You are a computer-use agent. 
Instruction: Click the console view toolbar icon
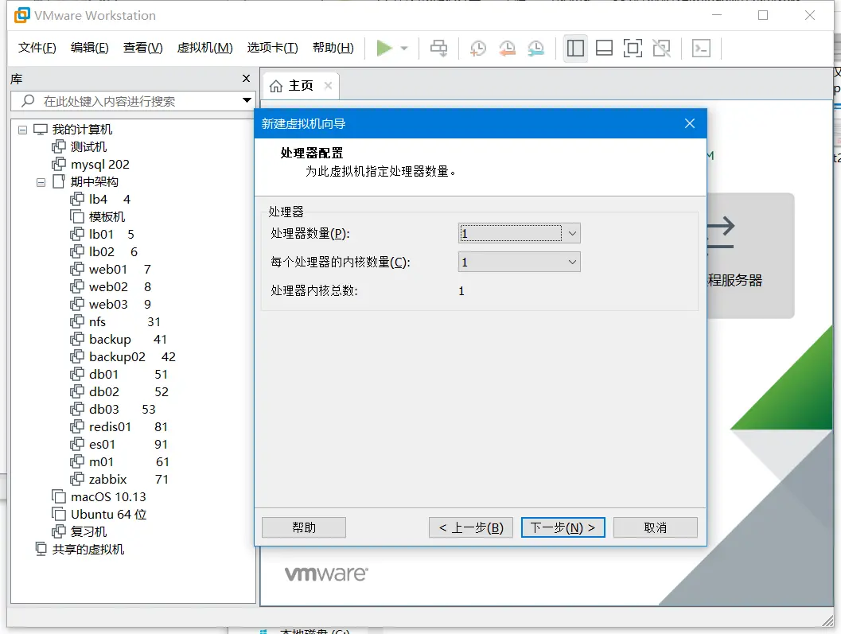(x=701, y=49)
